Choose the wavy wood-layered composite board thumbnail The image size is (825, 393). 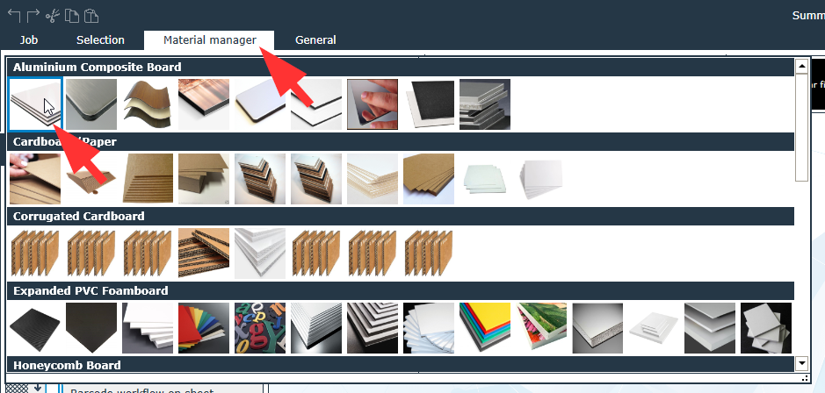(x=148, y=104)
